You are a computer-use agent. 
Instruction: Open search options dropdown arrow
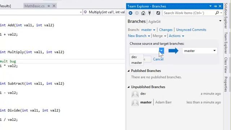(221, 13)
